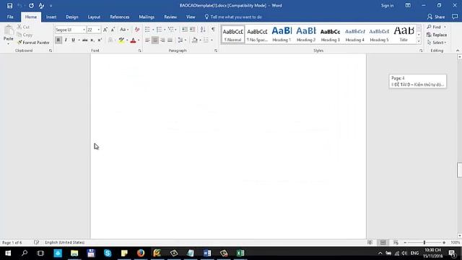The height and width of the screenshot is (260, 462).
Task: Click Sign in link
Action: click(x=387, y=6)
